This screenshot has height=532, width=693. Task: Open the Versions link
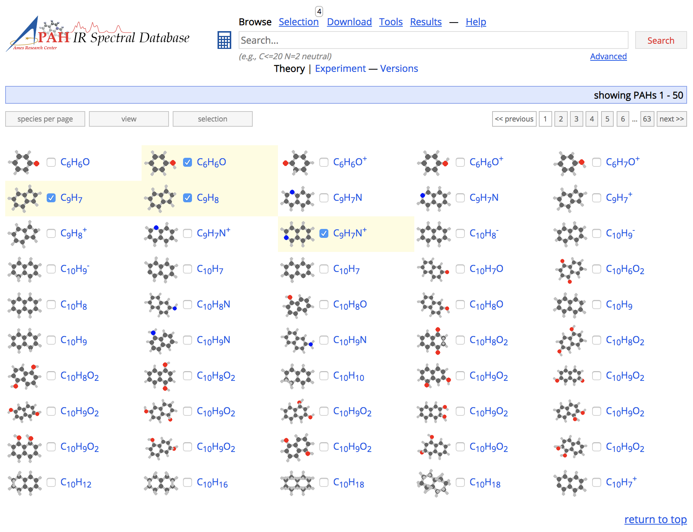point(399,69)
